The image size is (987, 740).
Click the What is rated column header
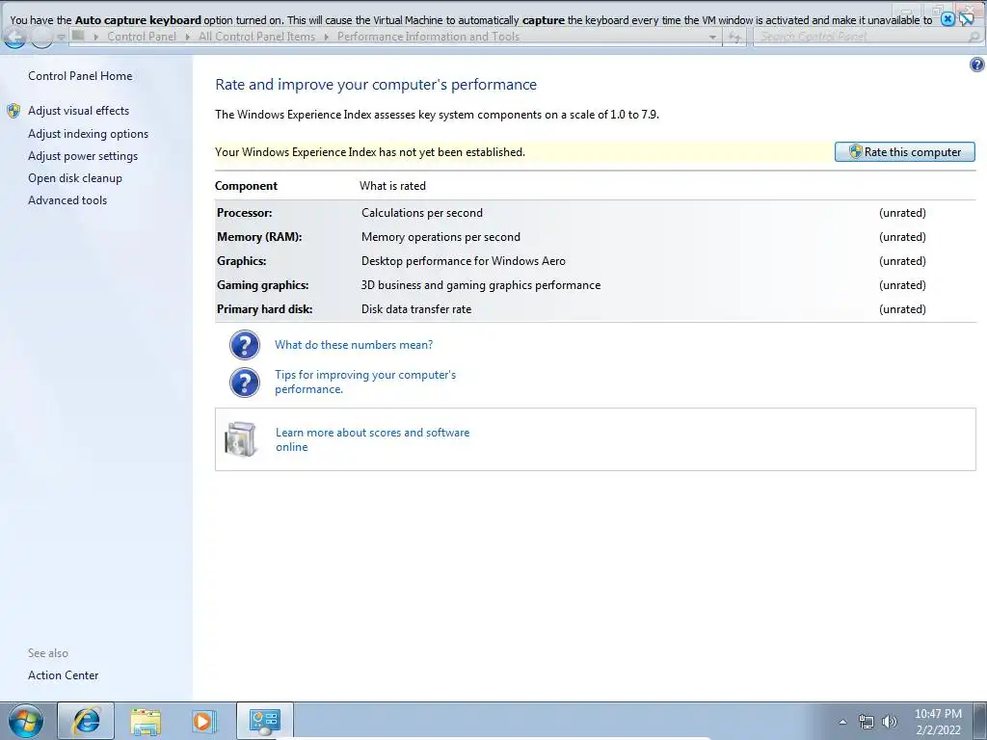point(392,186)
